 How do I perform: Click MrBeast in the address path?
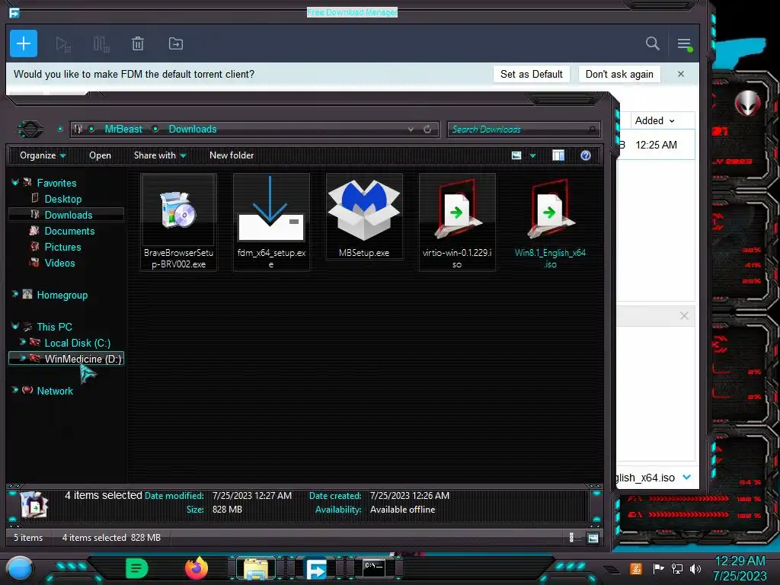tap(123, 129)
